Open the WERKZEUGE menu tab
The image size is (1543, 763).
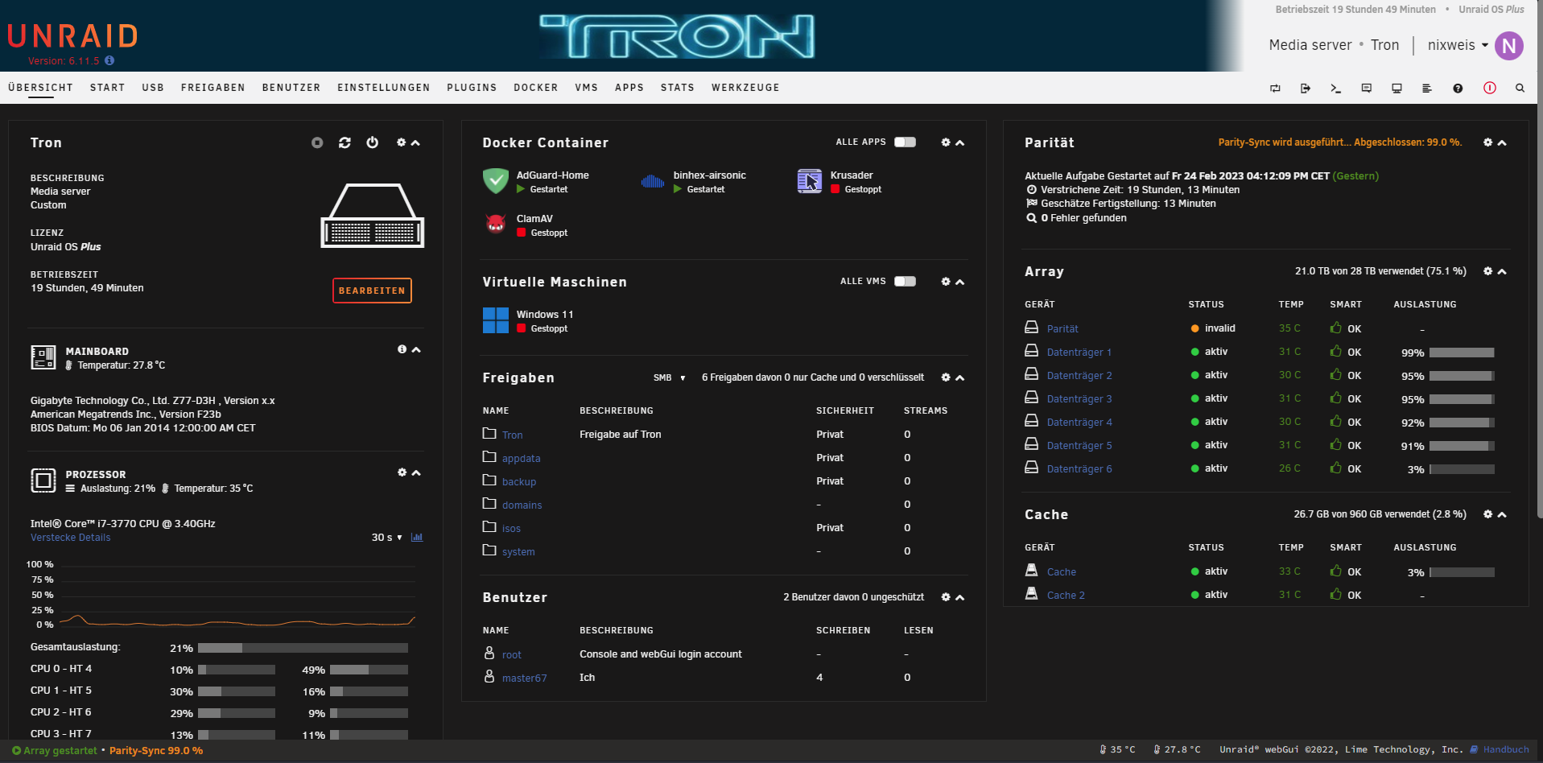coord(745,88)
